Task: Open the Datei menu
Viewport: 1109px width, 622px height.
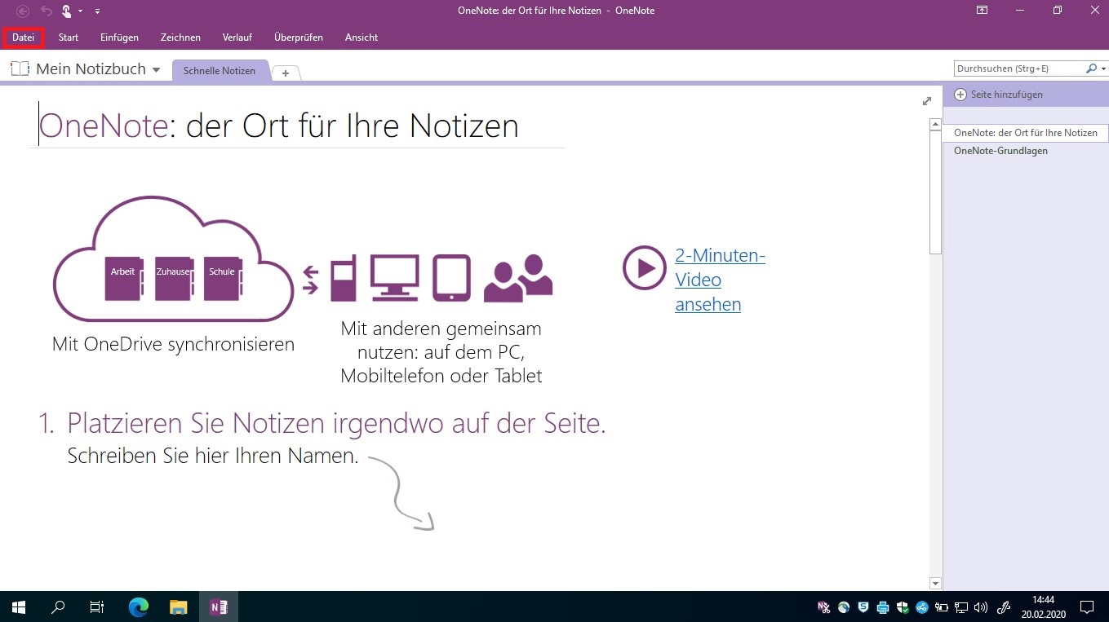Action: point(23,37)
